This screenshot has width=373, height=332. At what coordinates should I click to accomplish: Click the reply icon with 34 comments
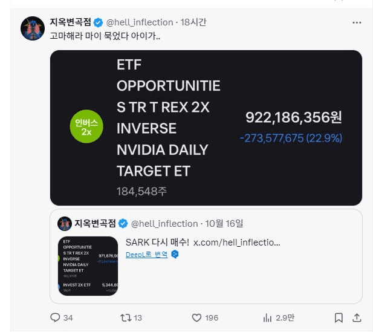click(55, 317)
